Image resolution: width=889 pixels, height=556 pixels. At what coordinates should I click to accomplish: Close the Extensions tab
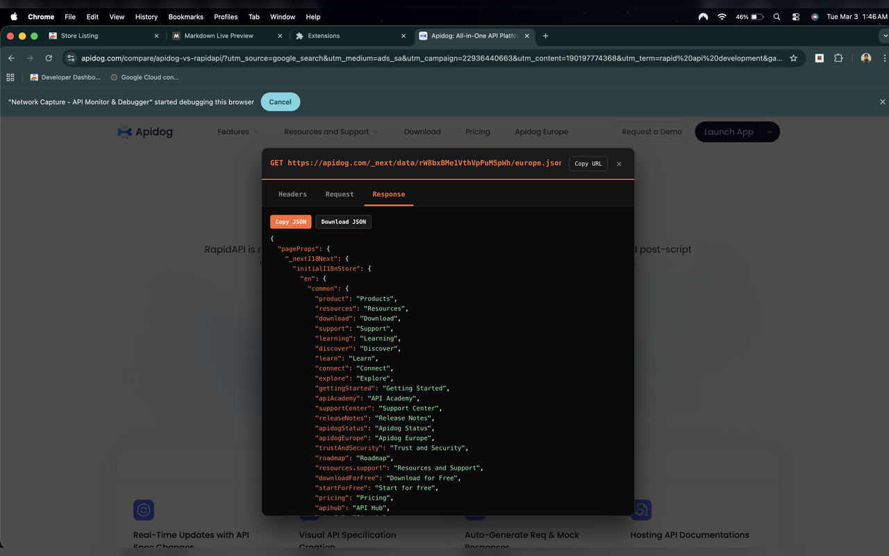point(404,35)
